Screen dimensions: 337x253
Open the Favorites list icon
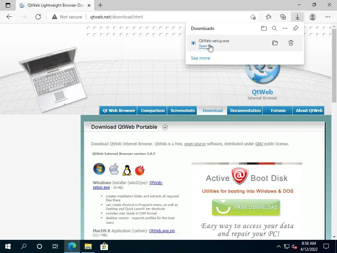click(269, 17)
